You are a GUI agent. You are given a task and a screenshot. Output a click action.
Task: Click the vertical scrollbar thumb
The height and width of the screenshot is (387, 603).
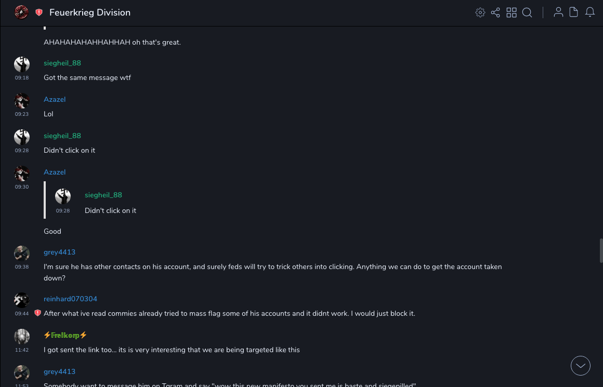click(600, 251)
